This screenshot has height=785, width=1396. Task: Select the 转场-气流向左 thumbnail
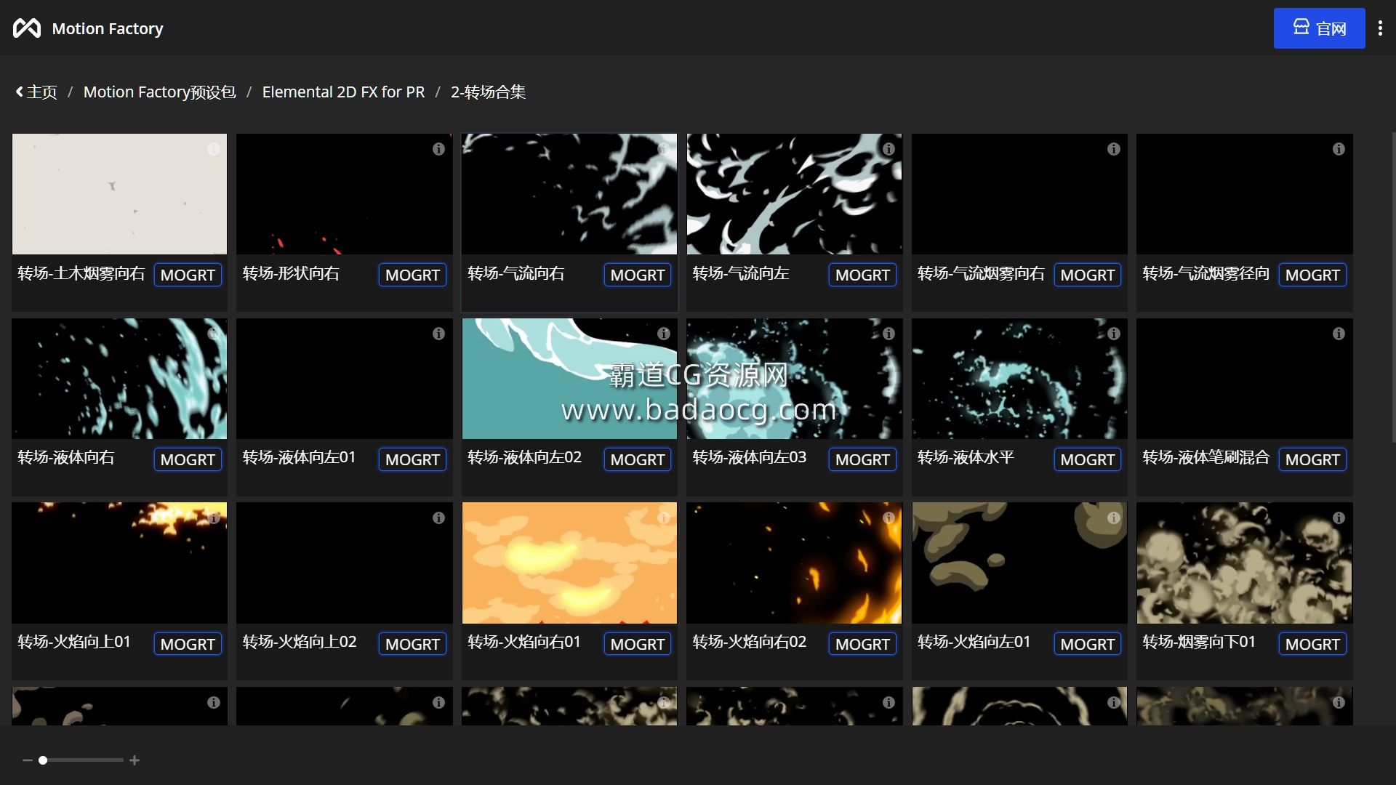point(794,194)
